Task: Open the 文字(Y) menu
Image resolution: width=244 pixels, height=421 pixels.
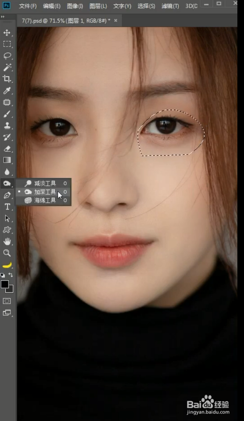Action: tap(122, 6)
